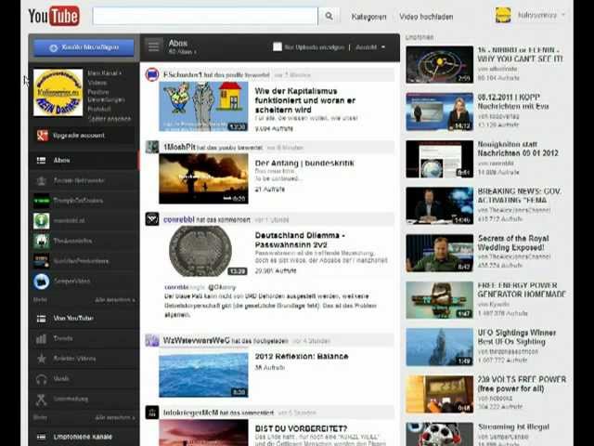The width and height of the screenshot is (594, 446).
Task: Open Mein Kanal link in sidebar
Action: click(x=104, y=72)
